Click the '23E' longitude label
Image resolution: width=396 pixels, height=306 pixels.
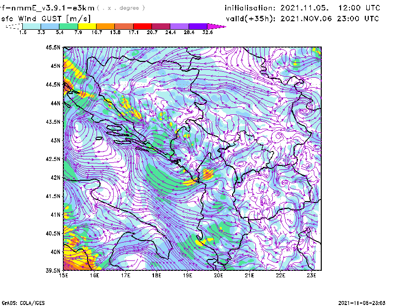point(311,275)
